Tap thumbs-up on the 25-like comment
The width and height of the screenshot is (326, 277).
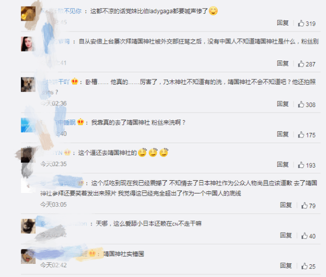point(305,266)
